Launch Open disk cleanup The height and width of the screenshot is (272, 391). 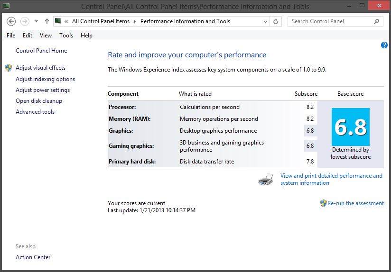click(39, 101)
